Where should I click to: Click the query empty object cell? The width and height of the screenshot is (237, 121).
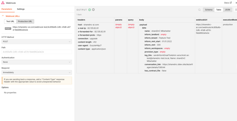(131, 26)
